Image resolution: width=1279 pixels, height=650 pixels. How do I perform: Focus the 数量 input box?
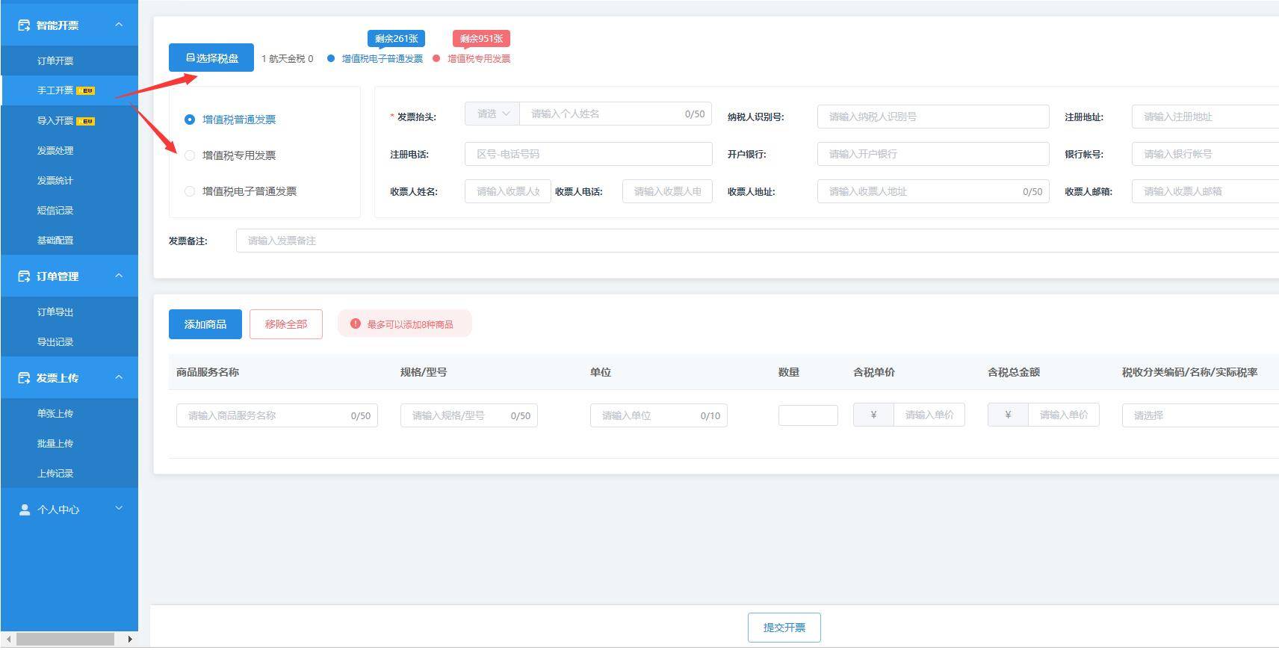808,415
